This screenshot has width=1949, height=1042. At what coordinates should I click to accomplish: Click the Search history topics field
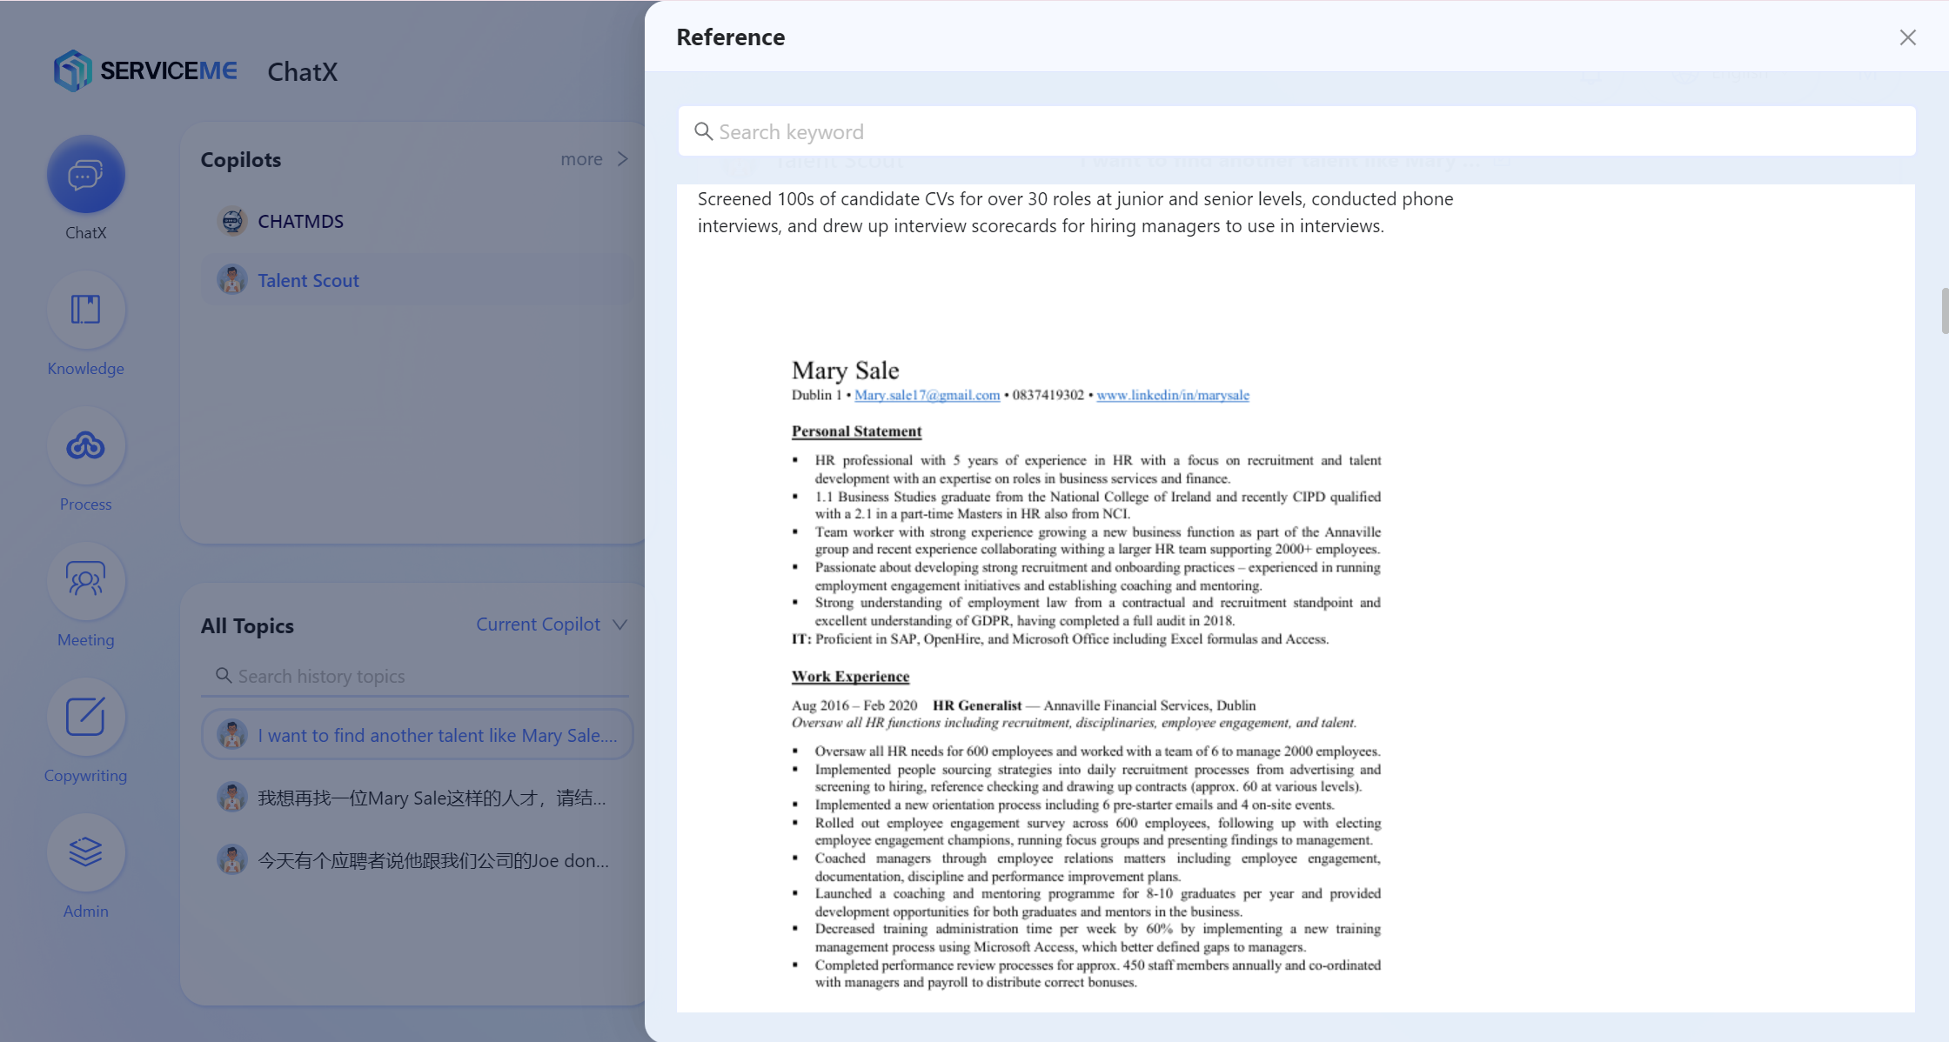(x=415, y=676)
